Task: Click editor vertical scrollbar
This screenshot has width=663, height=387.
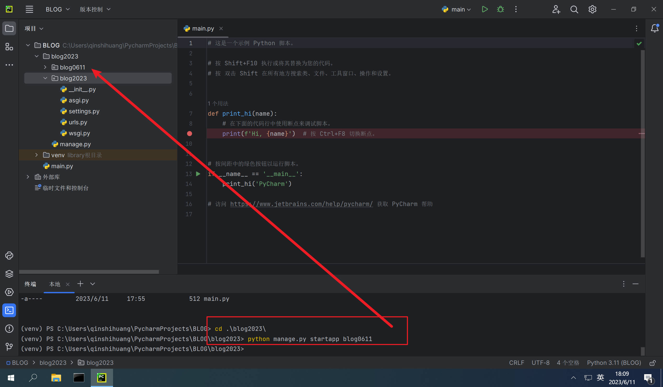Action: pos(643,154)
